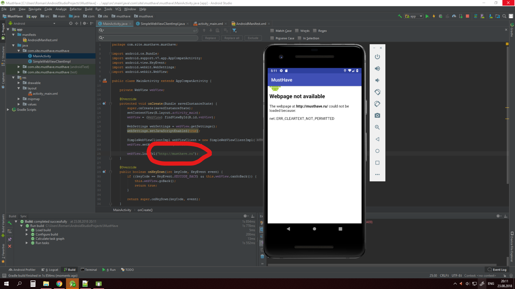The width and height of the screenshot is (515, 289).
Task: Click the Replace all button
Action: point(232,38)
